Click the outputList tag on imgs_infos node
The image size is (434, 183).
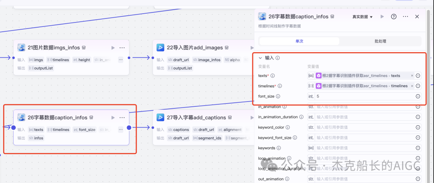click(x=41, y=68)
